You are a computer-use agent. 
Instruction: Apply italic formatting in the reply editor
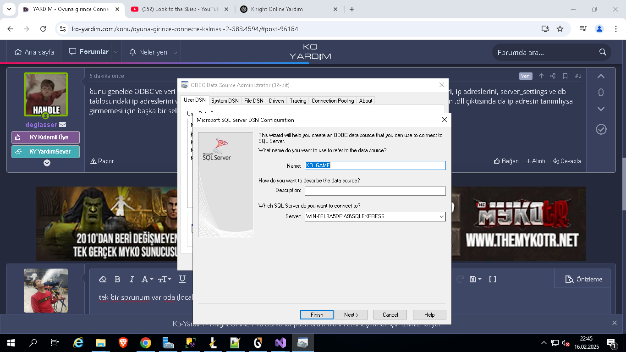point(132,279)
